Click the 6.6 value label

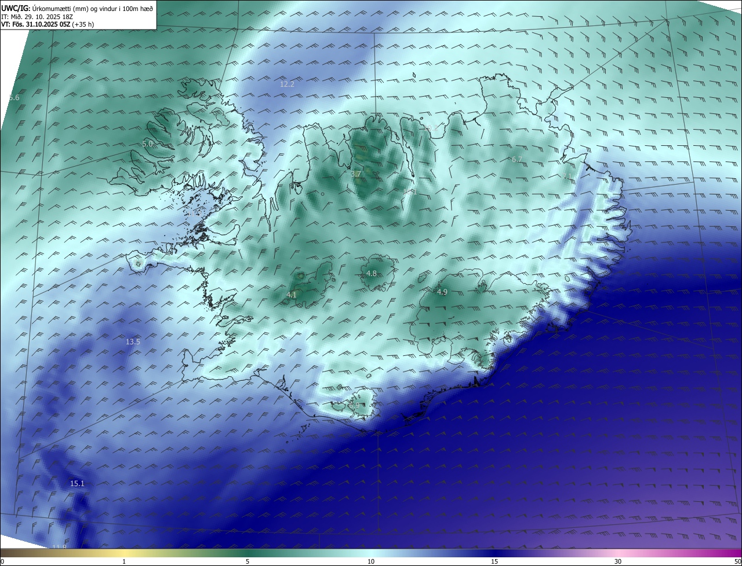pos(14,98)
